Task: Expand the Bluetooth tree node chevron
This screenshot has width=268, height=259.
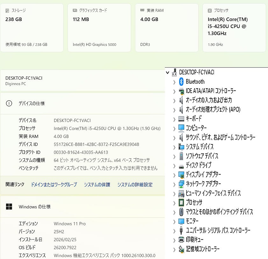Action: (174, 82)
